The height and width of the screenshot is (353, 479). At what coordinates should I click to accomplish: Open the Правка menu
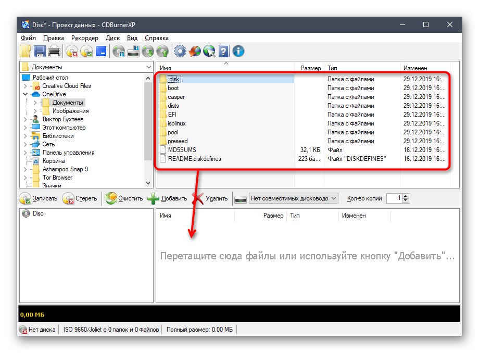coord(54,38)
